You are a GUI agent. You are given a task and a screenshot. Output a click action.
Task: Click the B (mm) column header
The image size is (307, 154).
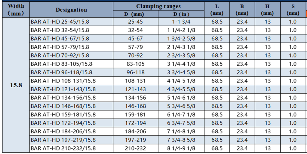click(242, 10)
